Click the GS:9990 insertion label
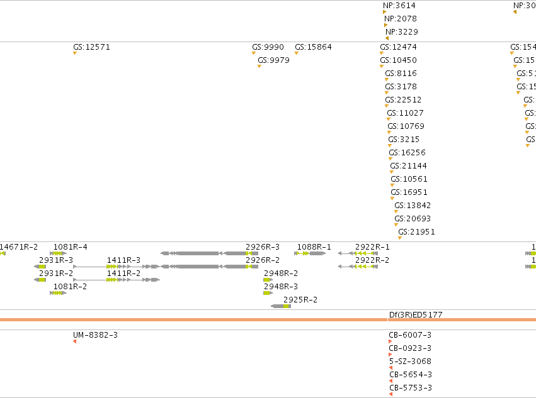 (268, 47)
